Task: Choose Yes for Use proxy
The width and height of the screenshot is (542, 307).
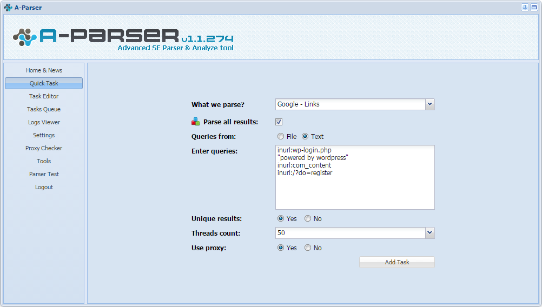Action: coord(281,248)
